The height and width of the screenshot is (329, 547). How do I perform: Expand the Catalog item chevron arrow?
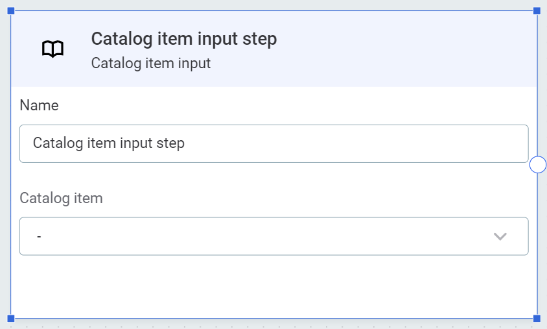500,236
